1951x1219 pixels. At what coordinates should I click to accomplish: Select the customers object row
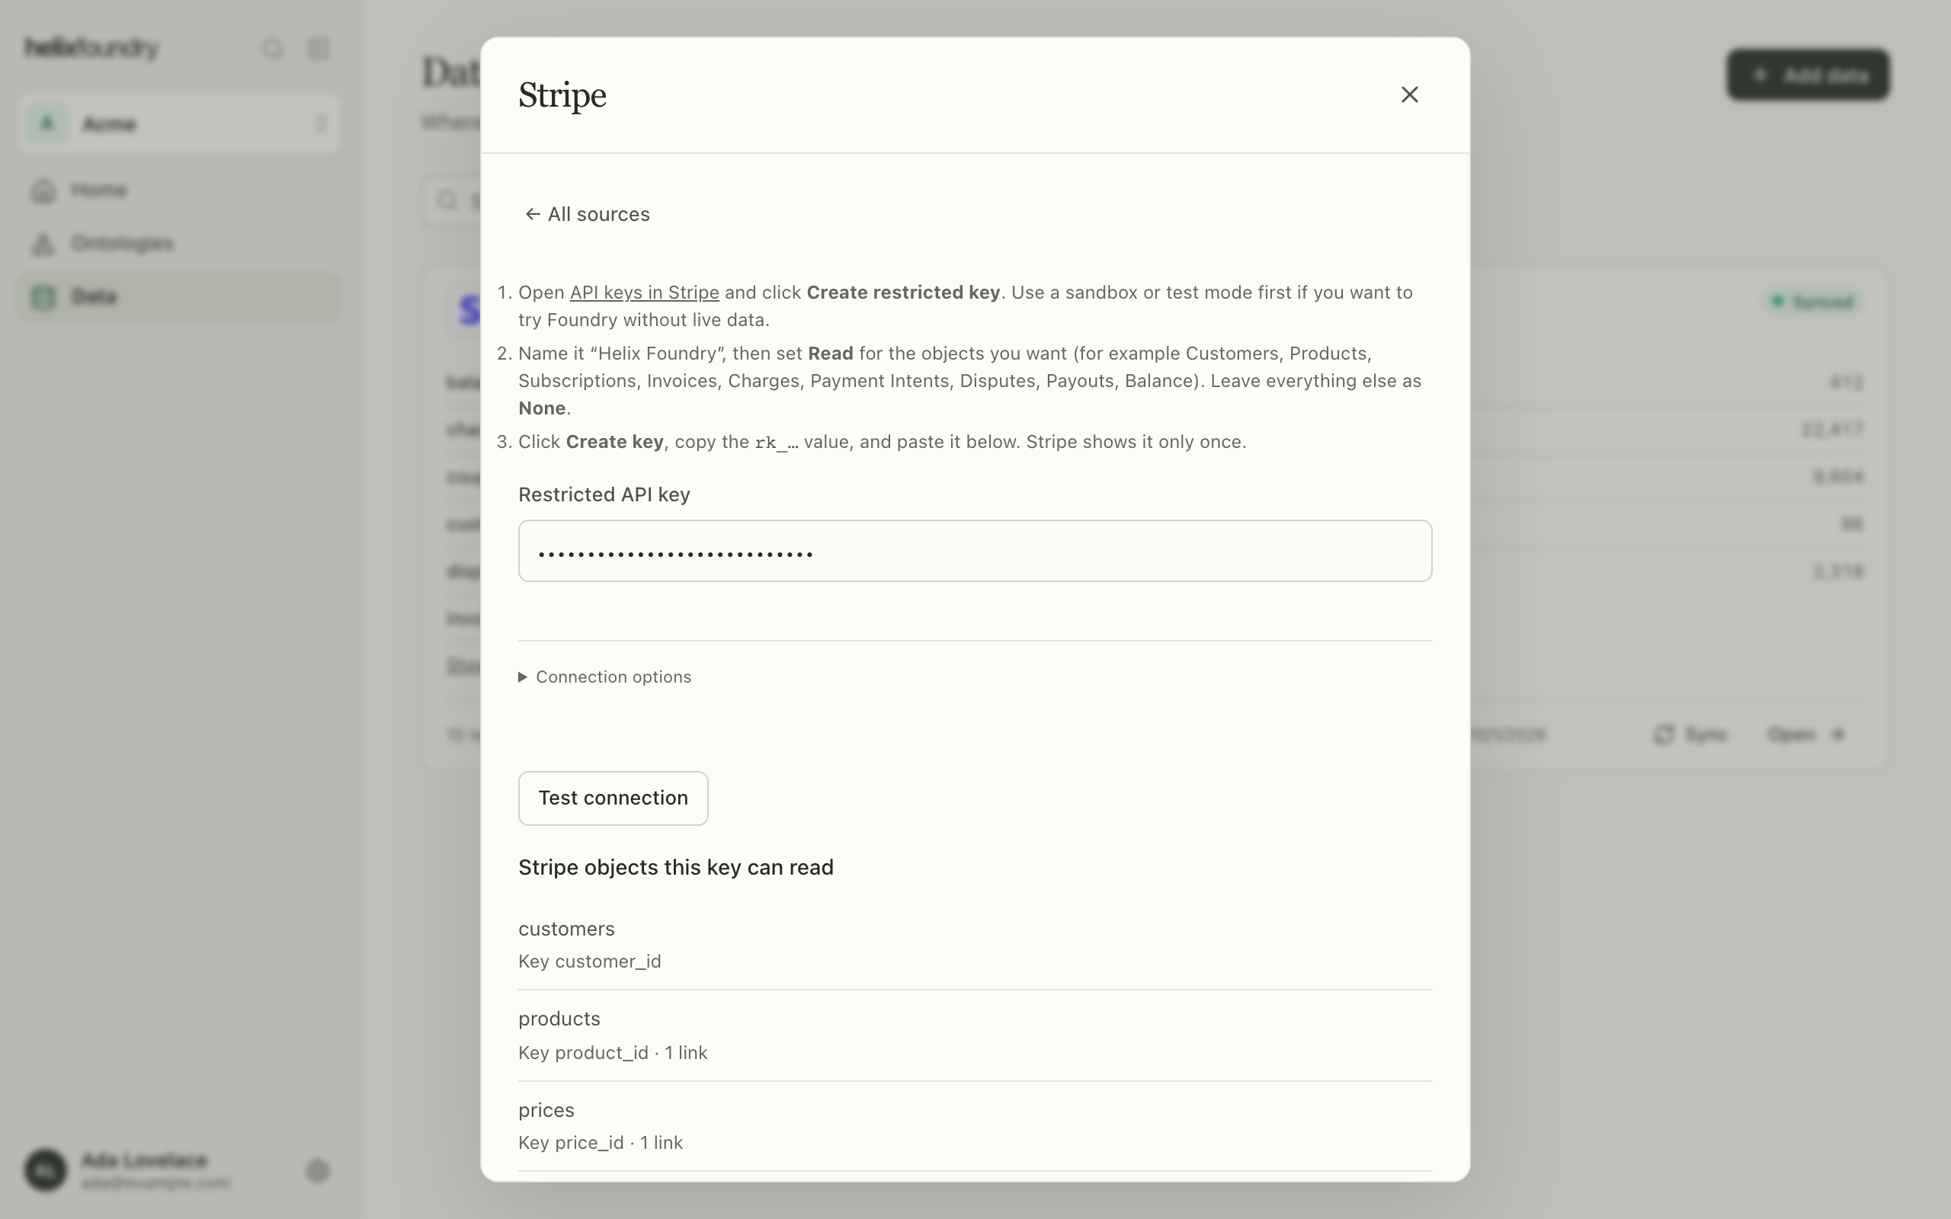(975, 945)
